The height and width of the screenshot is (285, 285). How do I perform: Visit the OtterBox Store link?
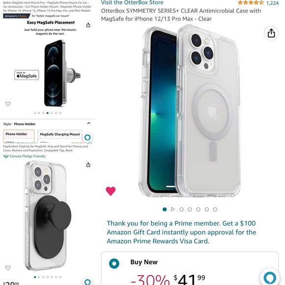pos(132,2)
